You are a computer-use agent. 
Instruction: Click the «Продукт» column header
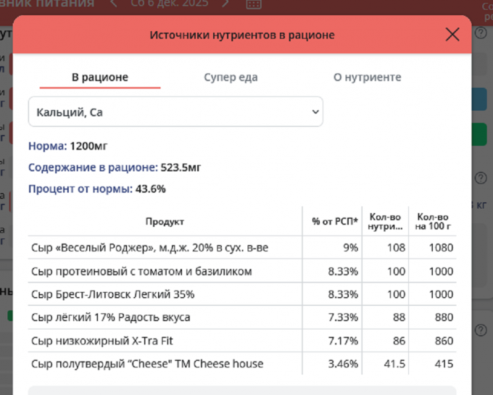pyautogui.click(x=165, y=222)
